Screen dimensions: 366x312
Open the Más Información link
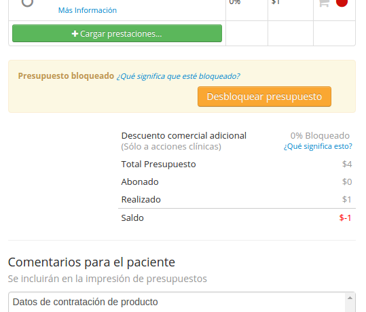point(88,10)
